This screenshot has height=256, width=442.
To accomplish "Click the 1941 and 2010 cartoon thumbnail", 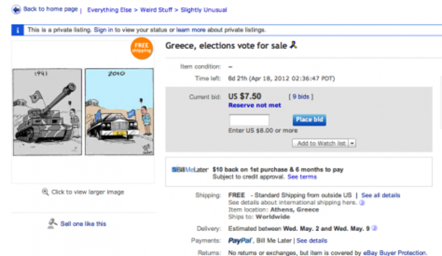I will (83, 112).
